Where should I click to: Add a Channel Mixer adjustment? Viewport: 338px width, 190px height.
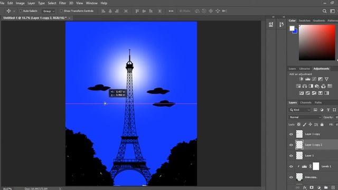click(323, 86)
